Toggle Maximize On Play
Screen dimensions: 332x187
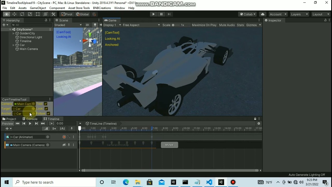click(204, 25)
